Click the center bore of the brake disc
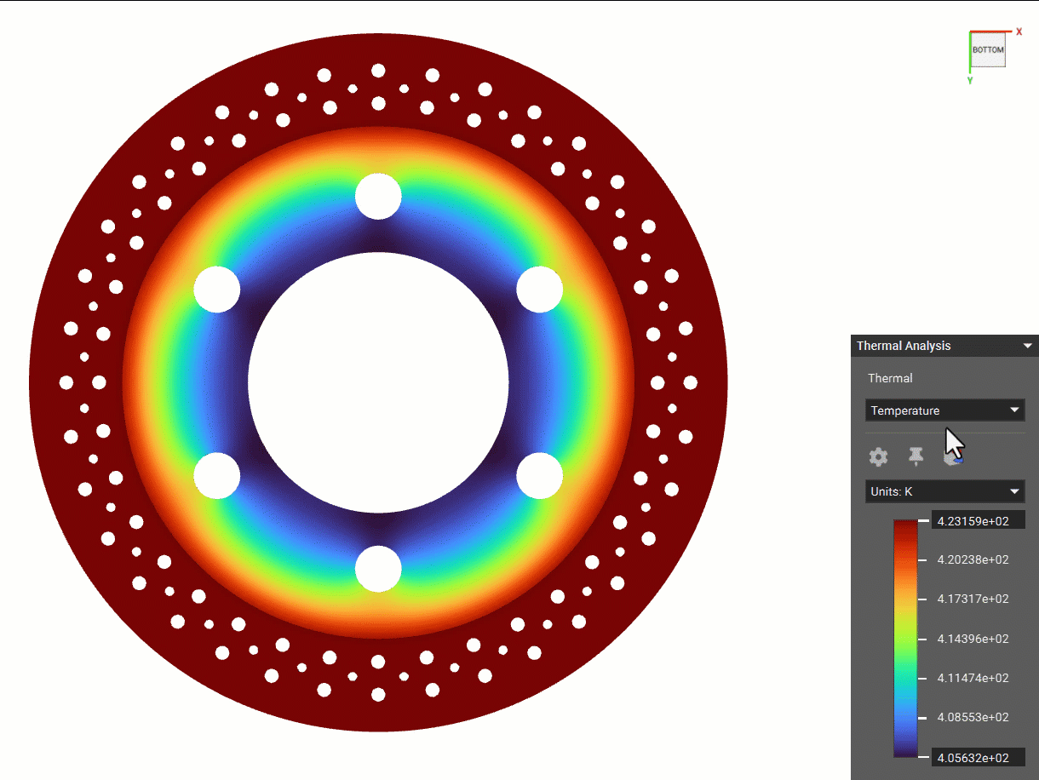Screen dimensions: 1039x780 coord(378,382)
